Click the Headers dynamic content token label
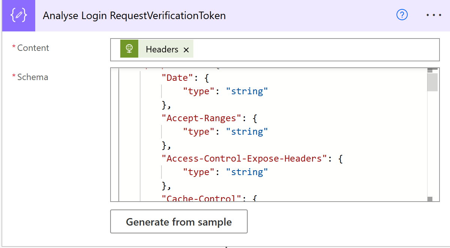The width and height of the screenshot is (450, 248). coord(162,49)
